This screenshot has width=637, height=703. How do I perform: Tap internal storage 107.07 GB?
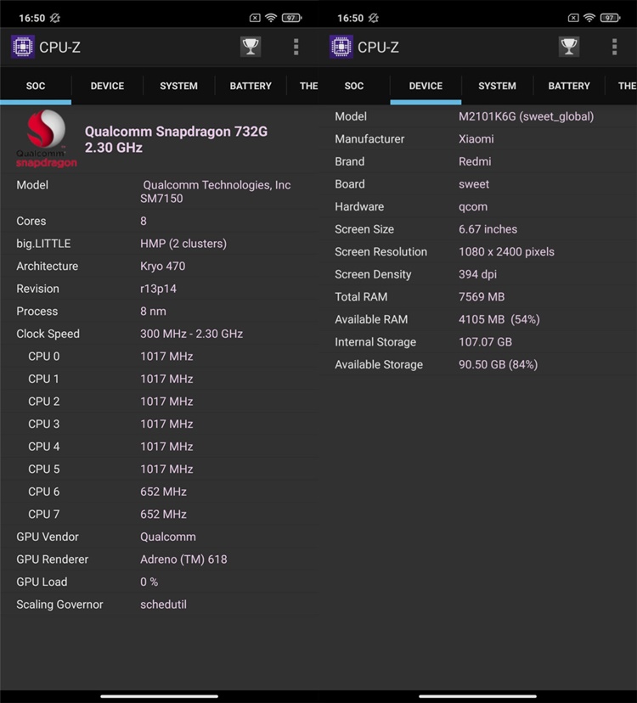pos(485,342)
